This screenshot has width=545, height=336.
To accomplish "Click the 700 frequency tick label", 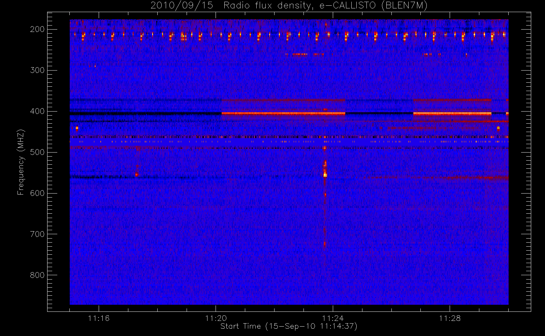I will (37, 234).
